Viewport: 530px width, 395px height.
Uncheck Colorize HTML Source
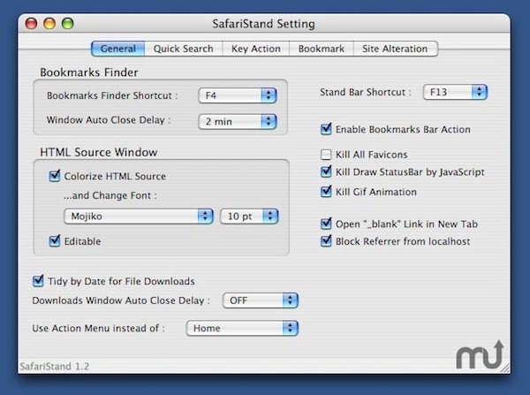[x=55, y=176]
